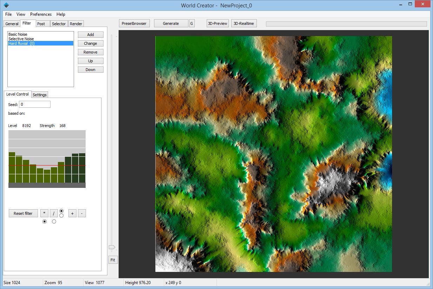Screen dimensions: 433x289
Task: Select the left radio below the multiply button
Action: (44, 221)
